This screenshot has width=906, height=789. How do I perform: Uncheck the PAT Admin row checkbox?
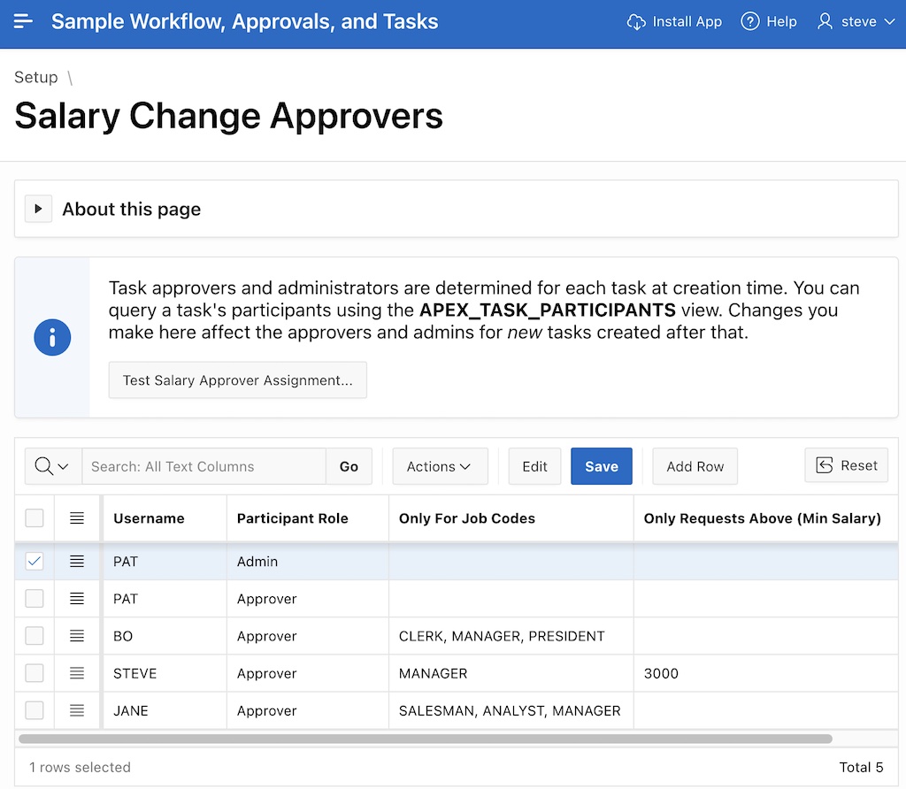(x=35, y=562)
